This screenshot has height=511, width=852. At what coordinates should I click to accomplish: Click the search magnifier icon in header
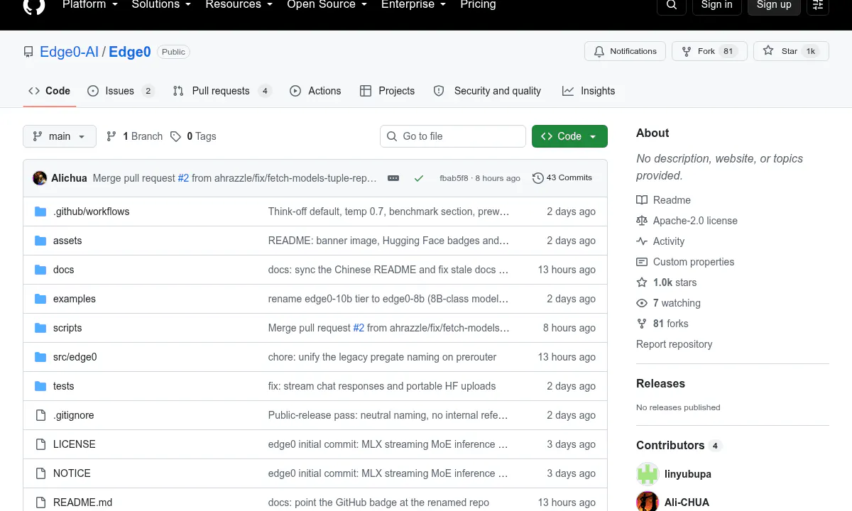671,5
